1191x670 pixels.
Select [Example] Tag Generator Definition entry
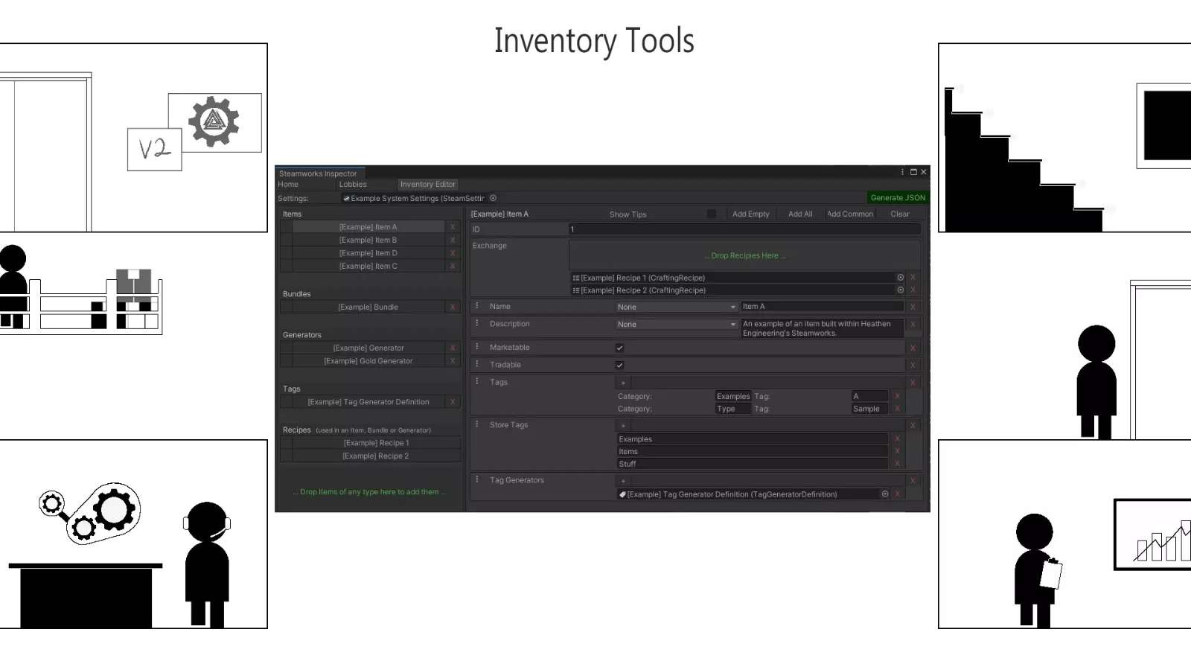[x=368, y=402]
